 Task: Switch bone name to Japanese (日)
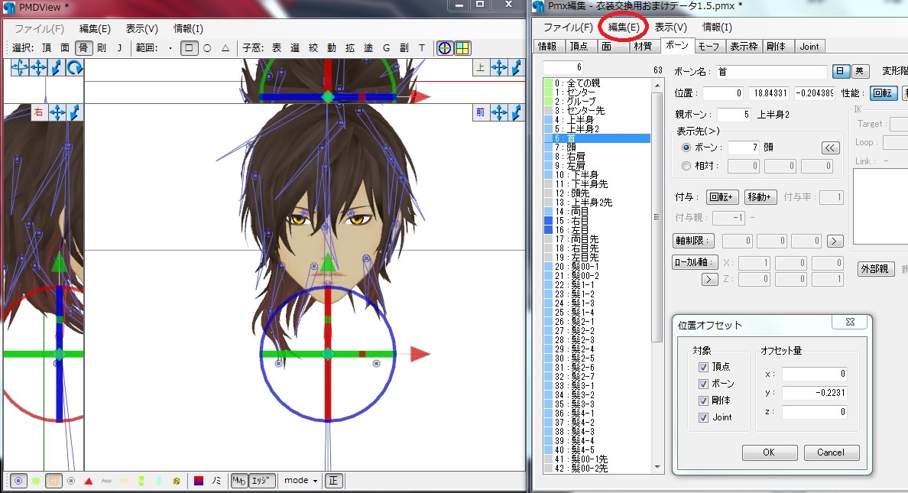click(840, 71)
